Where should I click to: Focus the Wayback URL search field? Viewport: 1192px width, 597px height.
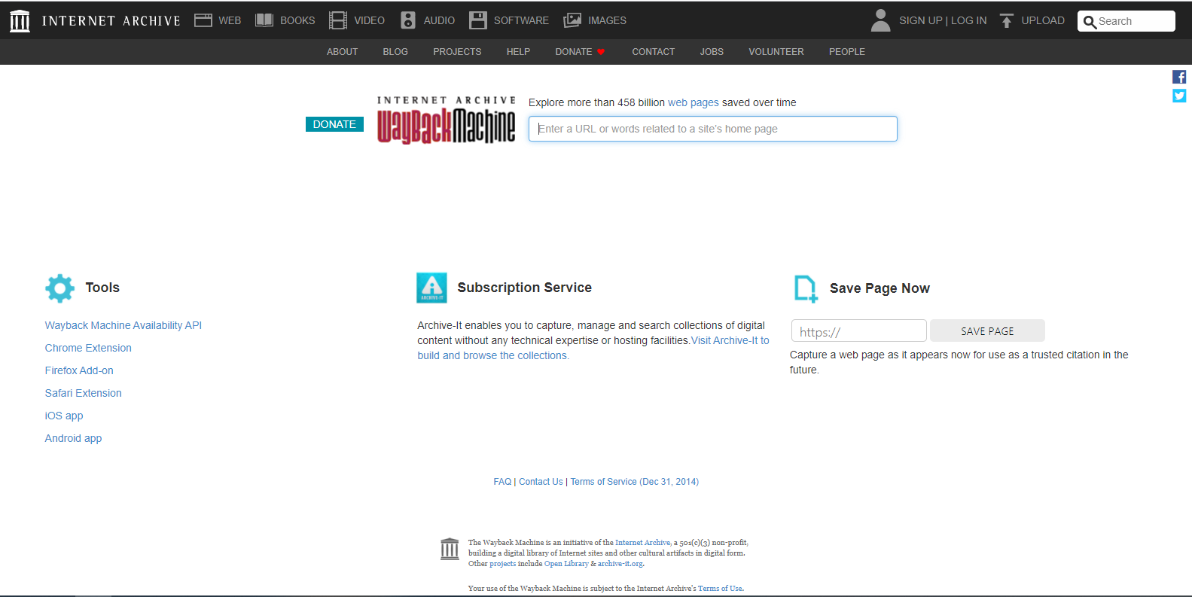(713, 129)
